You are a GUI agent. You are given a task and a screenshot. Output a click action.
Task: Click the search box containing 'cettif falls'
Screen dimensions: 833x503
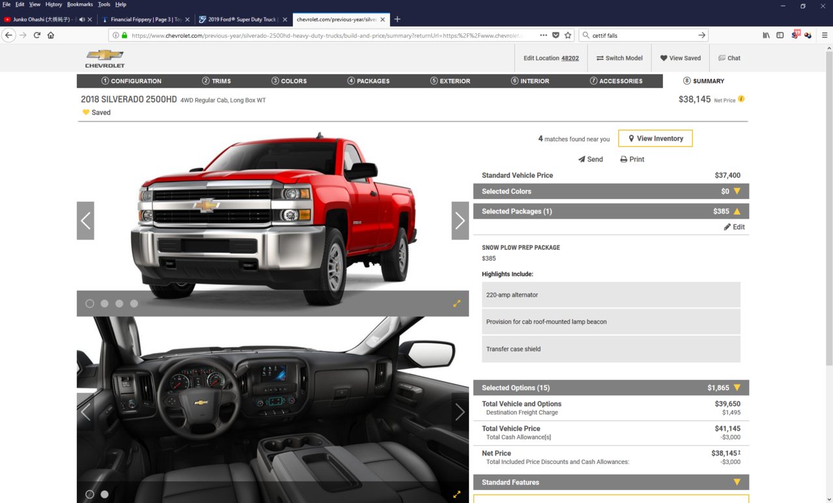(643, 35)
